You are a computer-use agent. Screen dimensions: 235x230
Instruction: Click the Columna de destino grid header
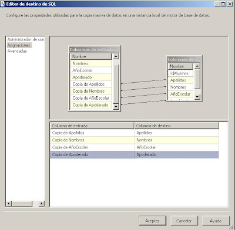pos(176,126)
